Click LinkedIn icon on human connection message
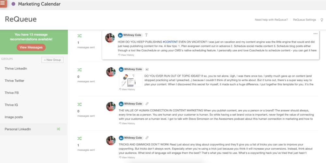Screen dimensions: 326x163 tap(121, 104)
